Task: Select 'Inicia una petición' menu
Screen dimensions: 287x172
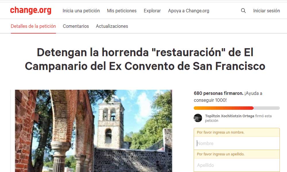Action: [81, 11]
